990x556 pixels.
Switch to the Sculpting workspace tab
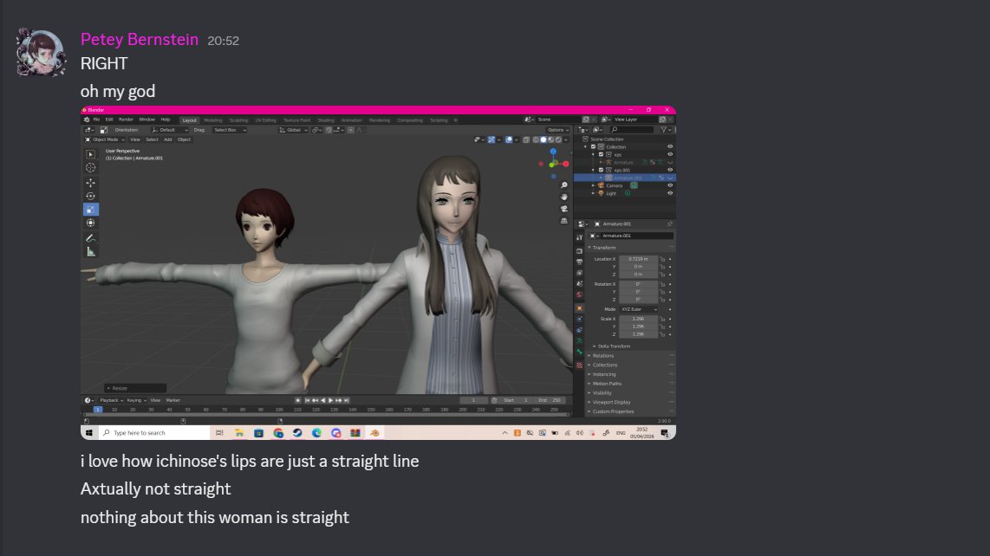pos(238,120)
